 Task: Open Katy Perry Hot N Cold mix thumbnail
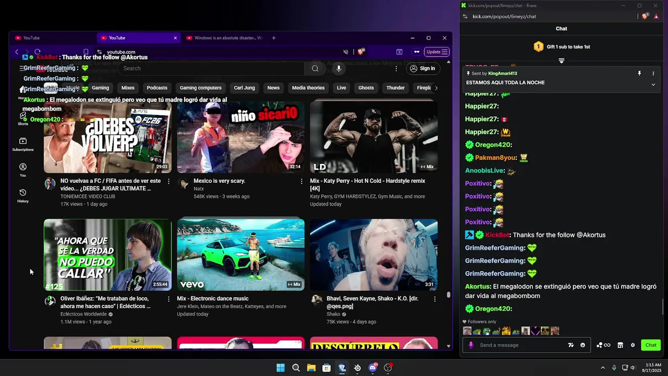[374, 137]
